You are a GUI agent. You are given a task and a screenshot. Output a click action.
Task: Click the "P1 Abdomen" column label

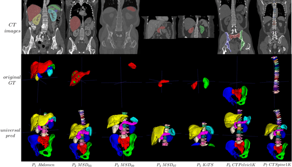43,165
